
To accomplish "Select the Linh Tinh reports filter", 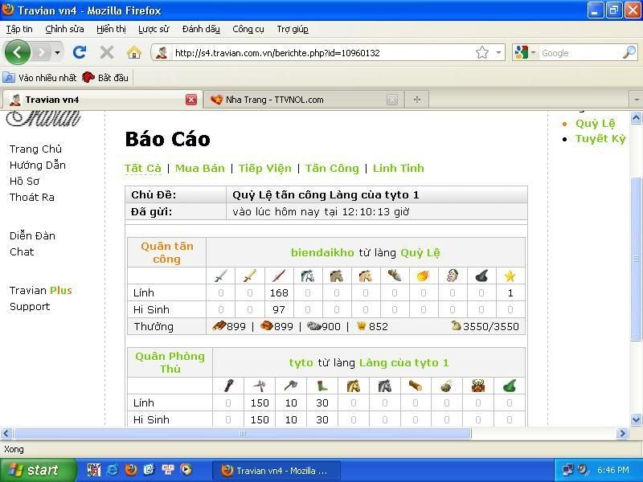I will tap(398, 169).
